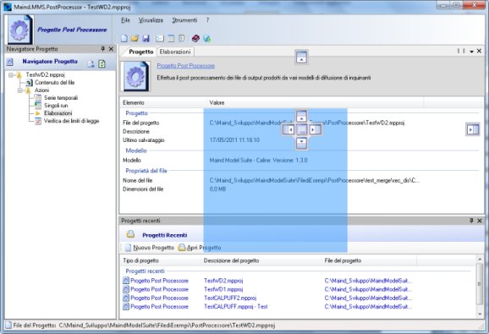
Task: Click the recent projects scrollbar thumb
Action: (480, 284)
